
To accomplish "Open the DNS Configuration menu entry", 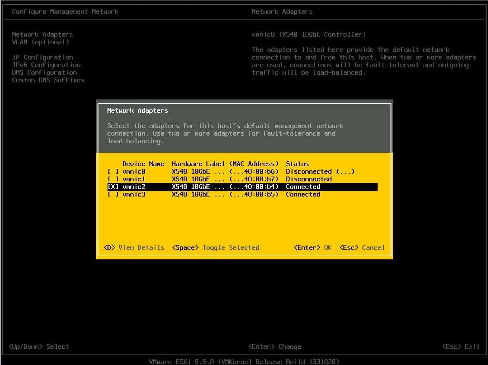I will point(45,72).
